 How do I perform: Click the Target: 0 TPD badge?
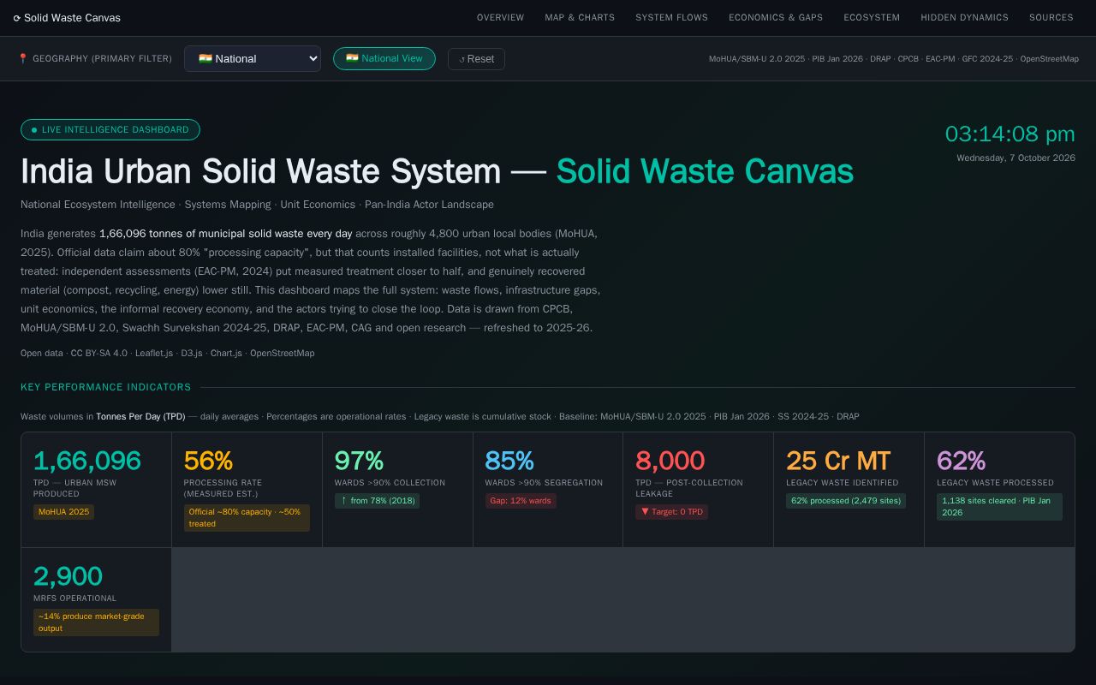tap(671, 512)
